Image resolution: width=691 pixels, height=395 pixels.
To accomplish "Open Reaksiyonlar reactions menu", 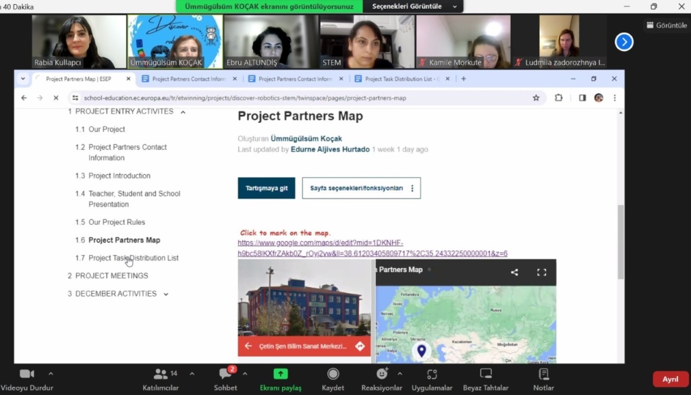I will point(383,374).
